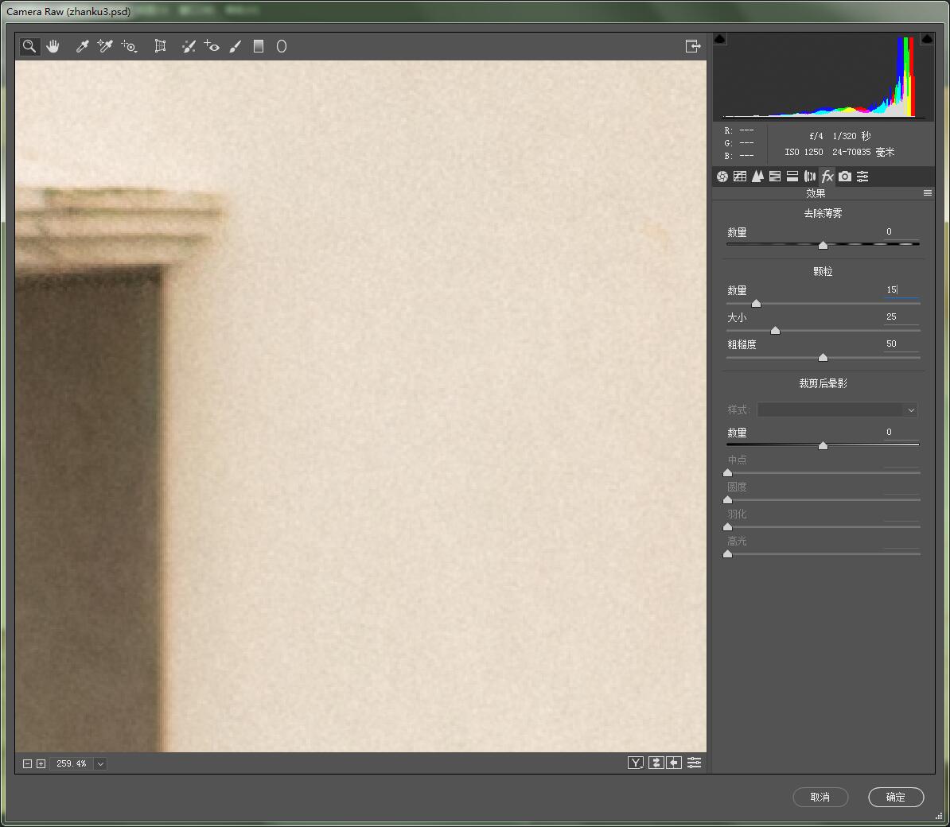Select the Zoom tool

tap(29, 46)
